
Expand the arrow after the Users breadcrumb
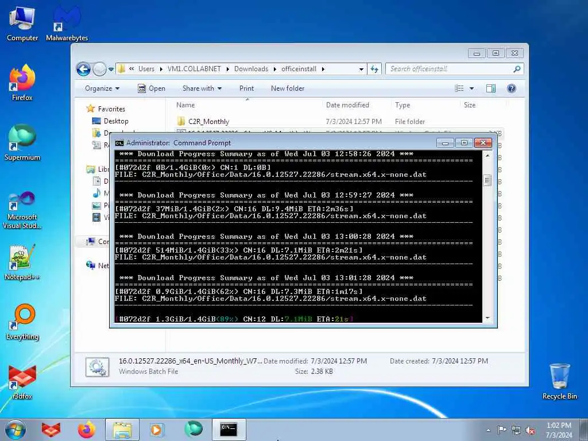click(161, 69)
